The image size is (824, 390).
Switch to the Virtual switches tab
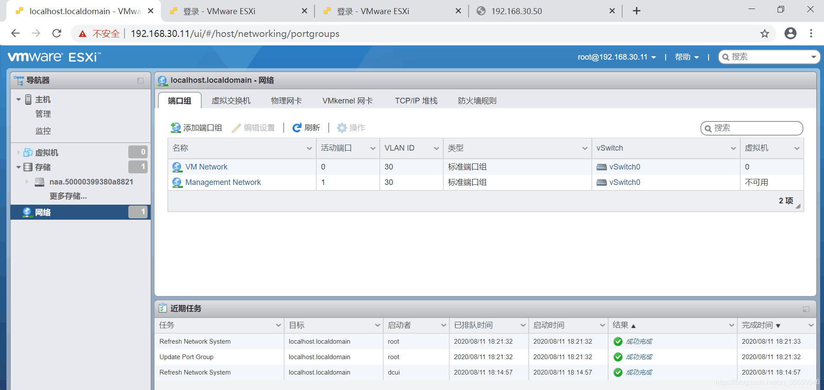click(x=231, y=100)
